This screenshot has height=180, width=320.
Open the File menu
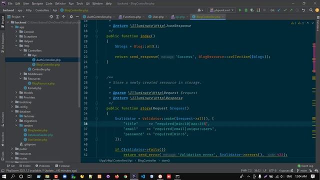coord(10,3)
